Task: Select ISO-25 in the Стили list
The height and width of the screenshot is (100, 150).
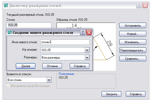Action: 13,25
